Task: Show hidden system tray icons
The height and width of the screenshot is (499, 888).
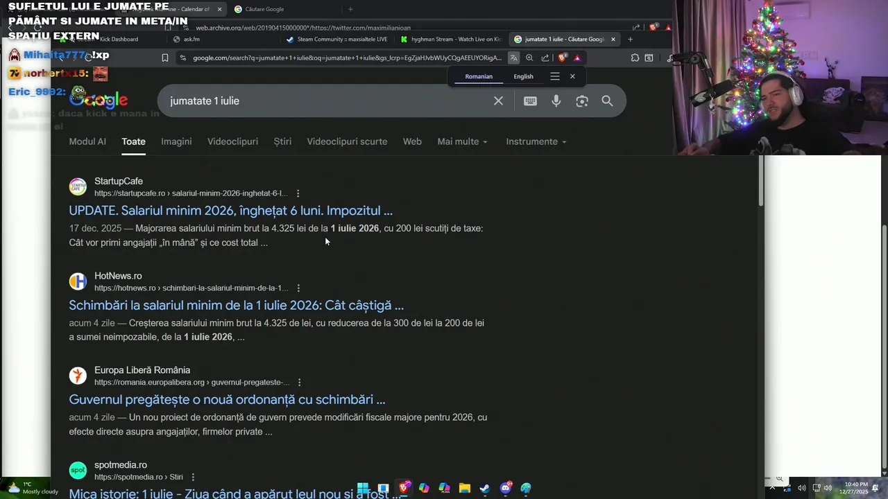Action: point(772,488)
